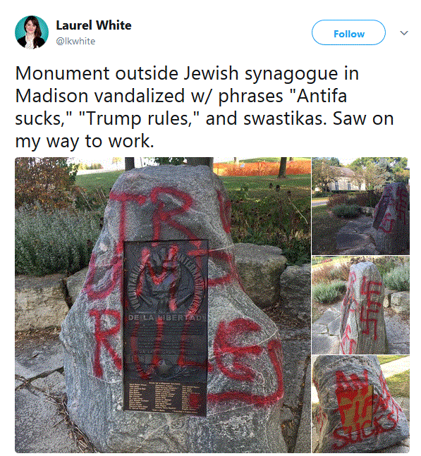Image resolution: width=421 pixels, height=456 pixels.
Task: Click the phrase 'Trump rules,' in tweet text
Action: 138,118
